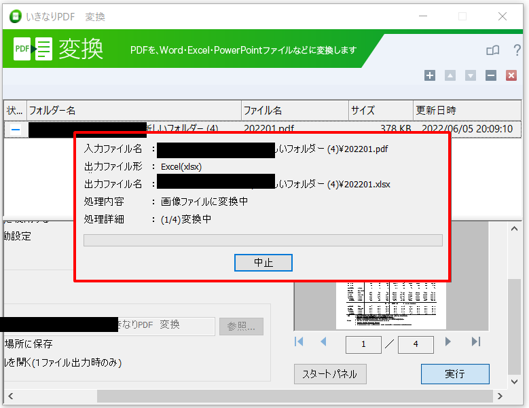Click the スタートパネル button
The height and width of the screenshot is (408, 529).
[330, 373]
